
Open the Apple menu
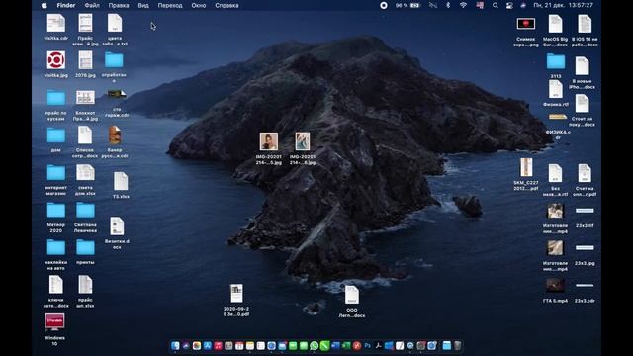[x=44, y=5]
